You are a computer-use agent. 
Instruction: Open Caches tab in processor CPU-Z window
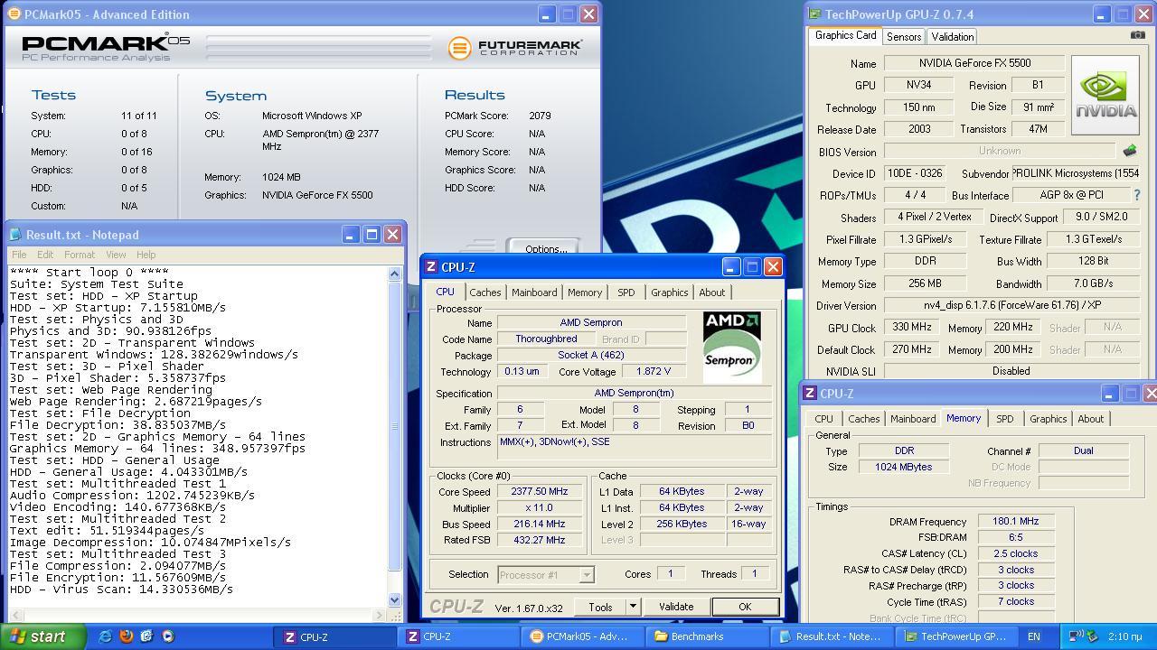tap(484, 292)
